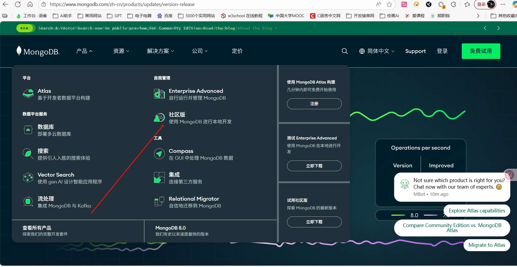The image size is (517, 267).
Task: Click the 数据库 database icon
Action: coord(28,130)
